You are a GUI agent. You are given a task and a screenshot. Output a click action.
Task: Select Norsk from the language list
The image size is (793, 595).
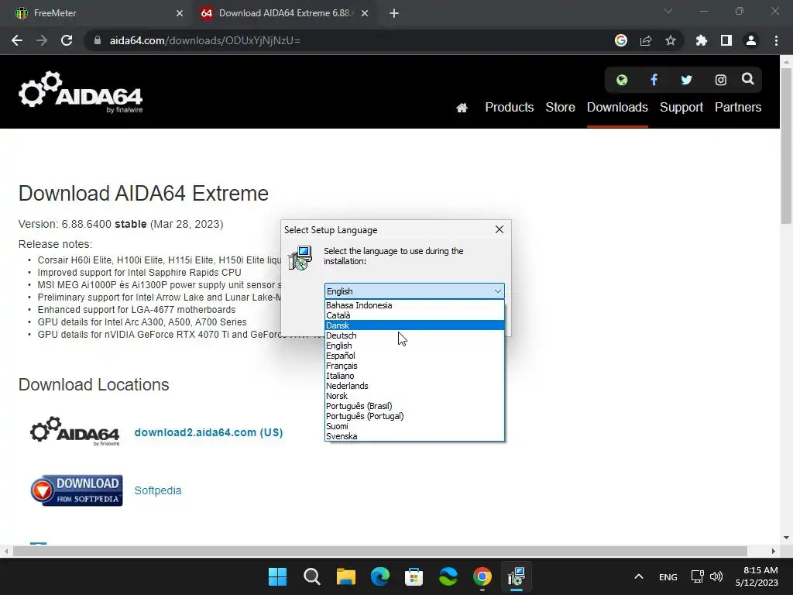click(414, 396)
